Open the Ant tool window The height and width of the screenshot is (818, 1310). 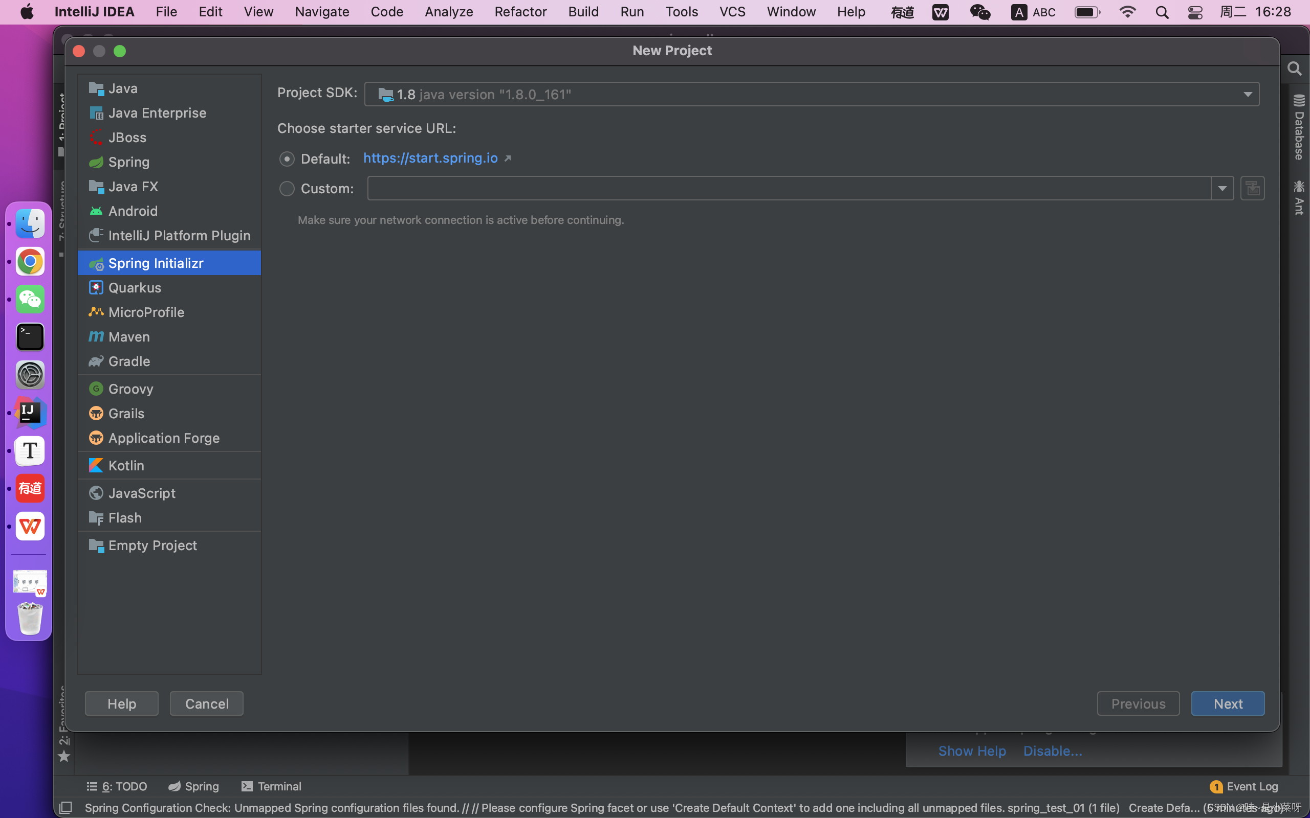pos(1299,197)
